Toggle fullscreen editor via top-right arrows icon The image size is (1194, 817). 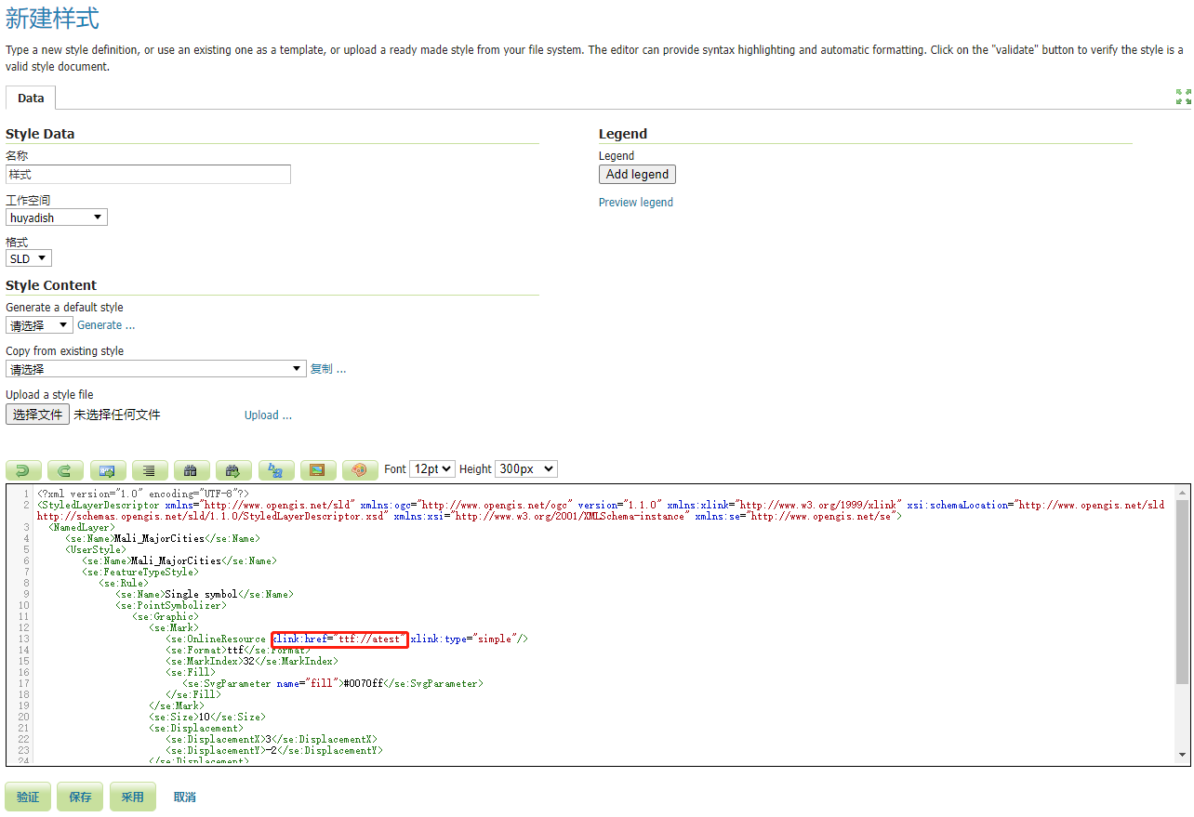click(x=1183, y=97)
